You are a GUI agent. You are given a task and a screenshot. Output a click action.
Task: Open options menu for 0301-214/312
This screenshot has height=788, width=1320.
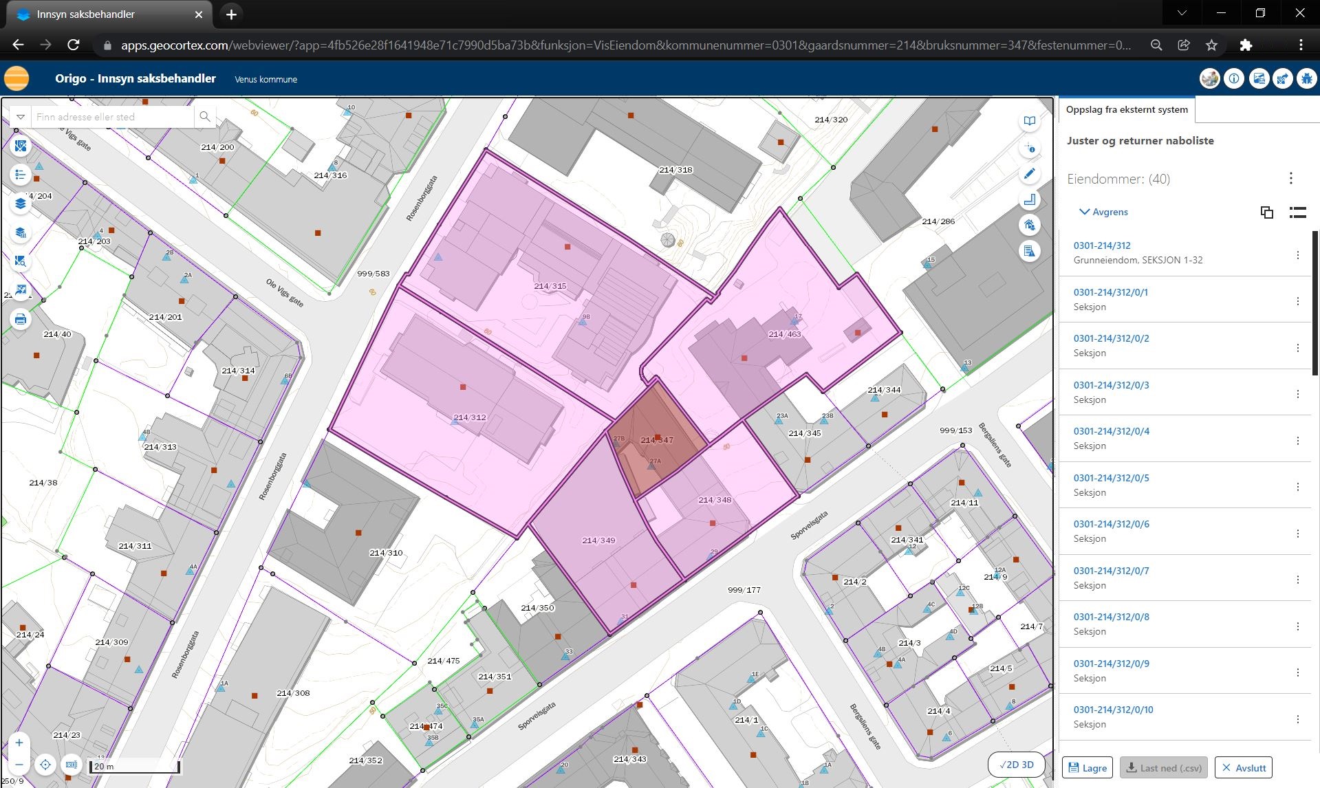(1298, 255)
